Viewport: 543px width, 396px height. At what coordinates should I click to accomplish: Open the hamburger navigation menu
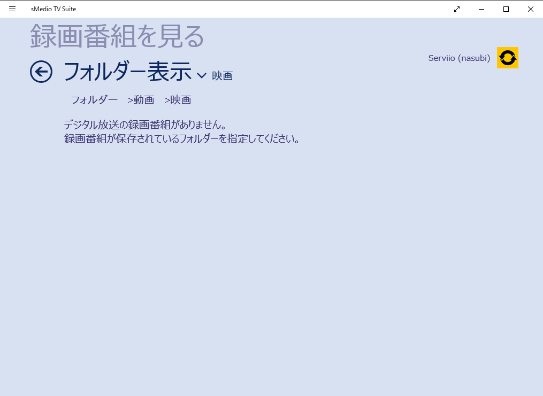[x=12, y=9]
